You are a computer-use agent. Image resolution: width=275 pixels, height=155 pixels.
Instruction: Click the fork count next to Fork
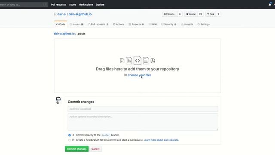coord(218,14)
